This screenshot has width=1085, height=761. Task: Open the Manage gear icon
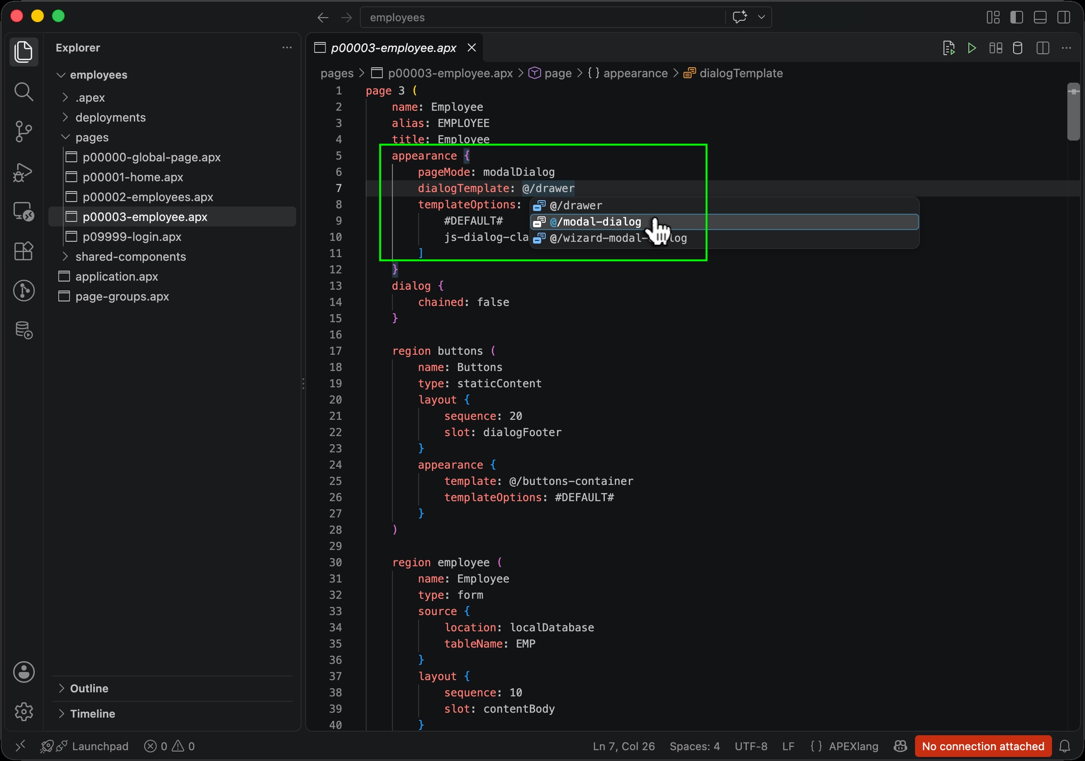click(24, 711)
